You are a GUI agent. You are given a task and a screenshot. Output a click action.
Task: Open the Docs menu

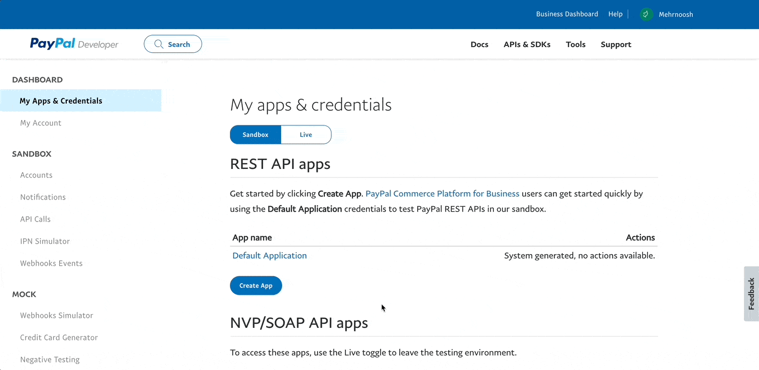[479, 44]
